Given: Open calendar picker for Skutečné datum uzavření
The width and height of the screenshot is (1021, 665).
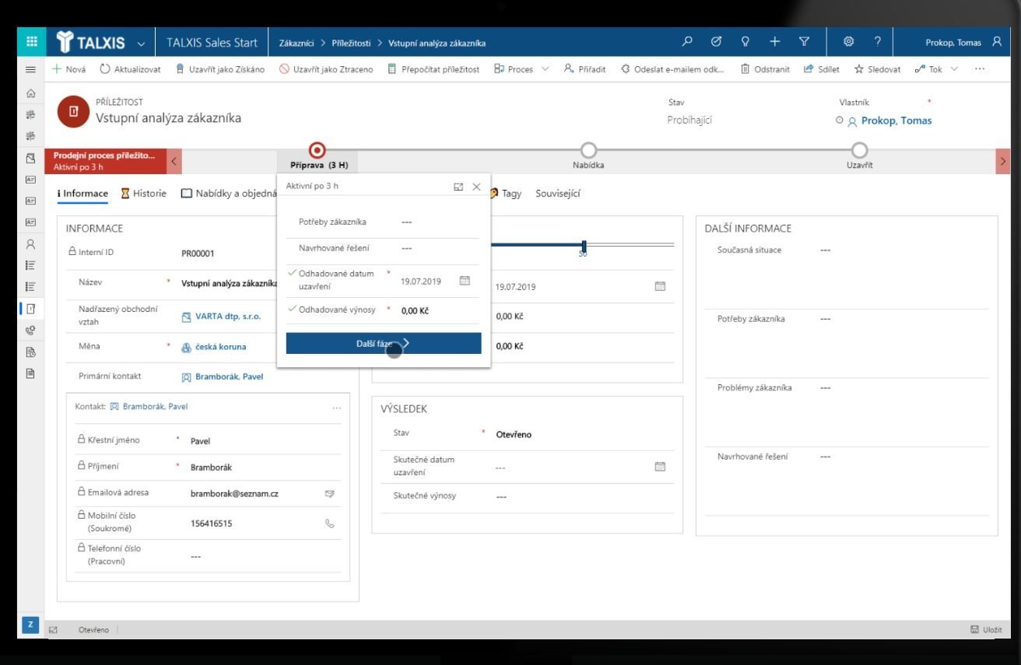Looking at the screenshot, I should pyautogui.click(x=660, y=467).
